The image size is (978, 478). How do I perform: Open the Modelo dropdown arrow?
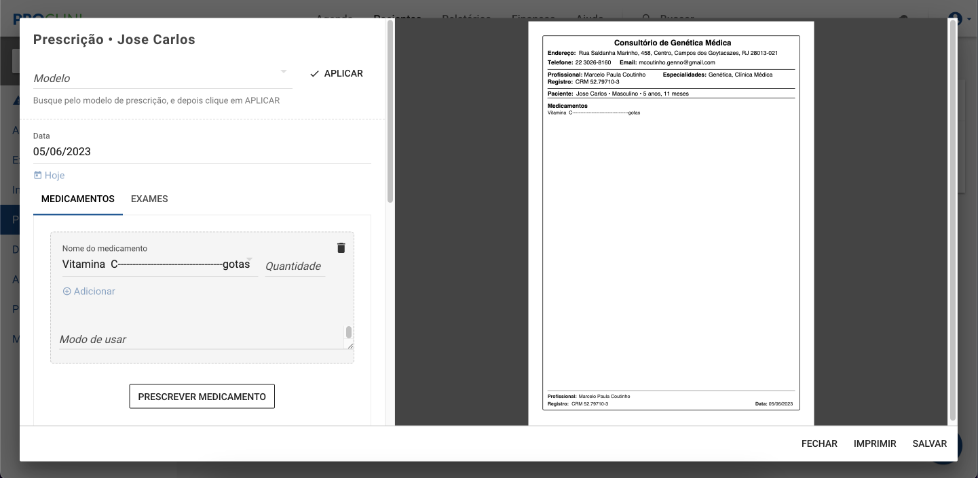(x=284, y=71)
